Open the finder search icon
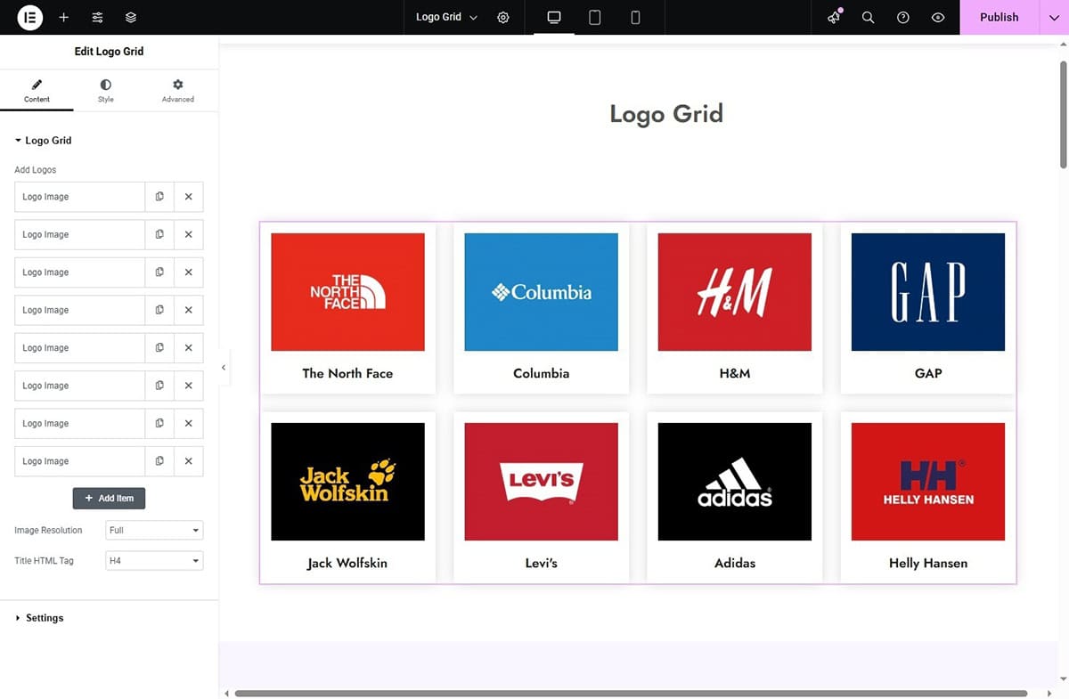1069x699 pixels. (868, 17)
